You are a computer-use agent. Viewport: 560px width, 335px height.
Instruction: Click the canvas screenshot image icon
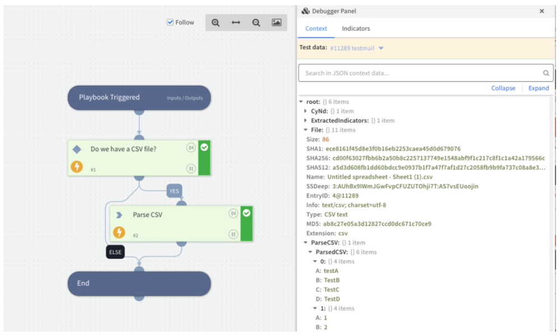pyautogui.click(x=276, y=22)
